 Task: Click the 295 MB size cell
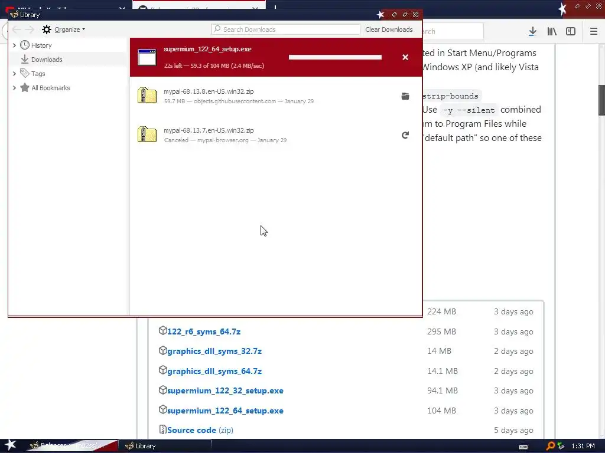pos(441,331)
